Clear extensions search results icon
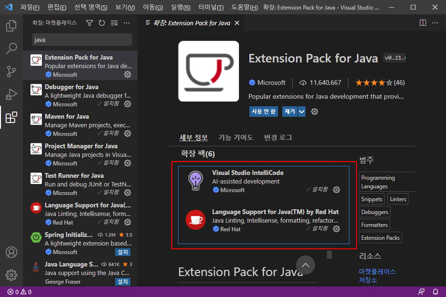The height and width of the screenshot is (297, 446). [x=114, y=23]
